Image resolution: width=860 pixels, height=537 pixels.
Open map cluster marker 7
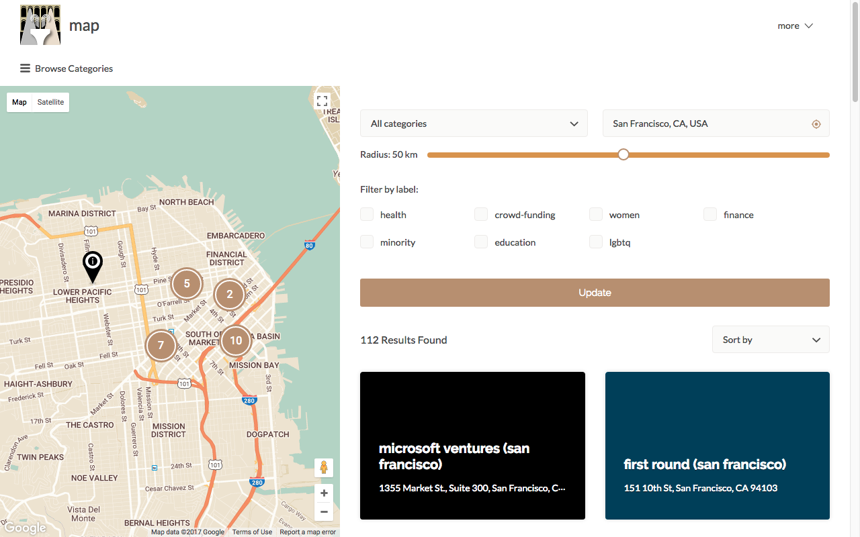[x=161, y=346]
